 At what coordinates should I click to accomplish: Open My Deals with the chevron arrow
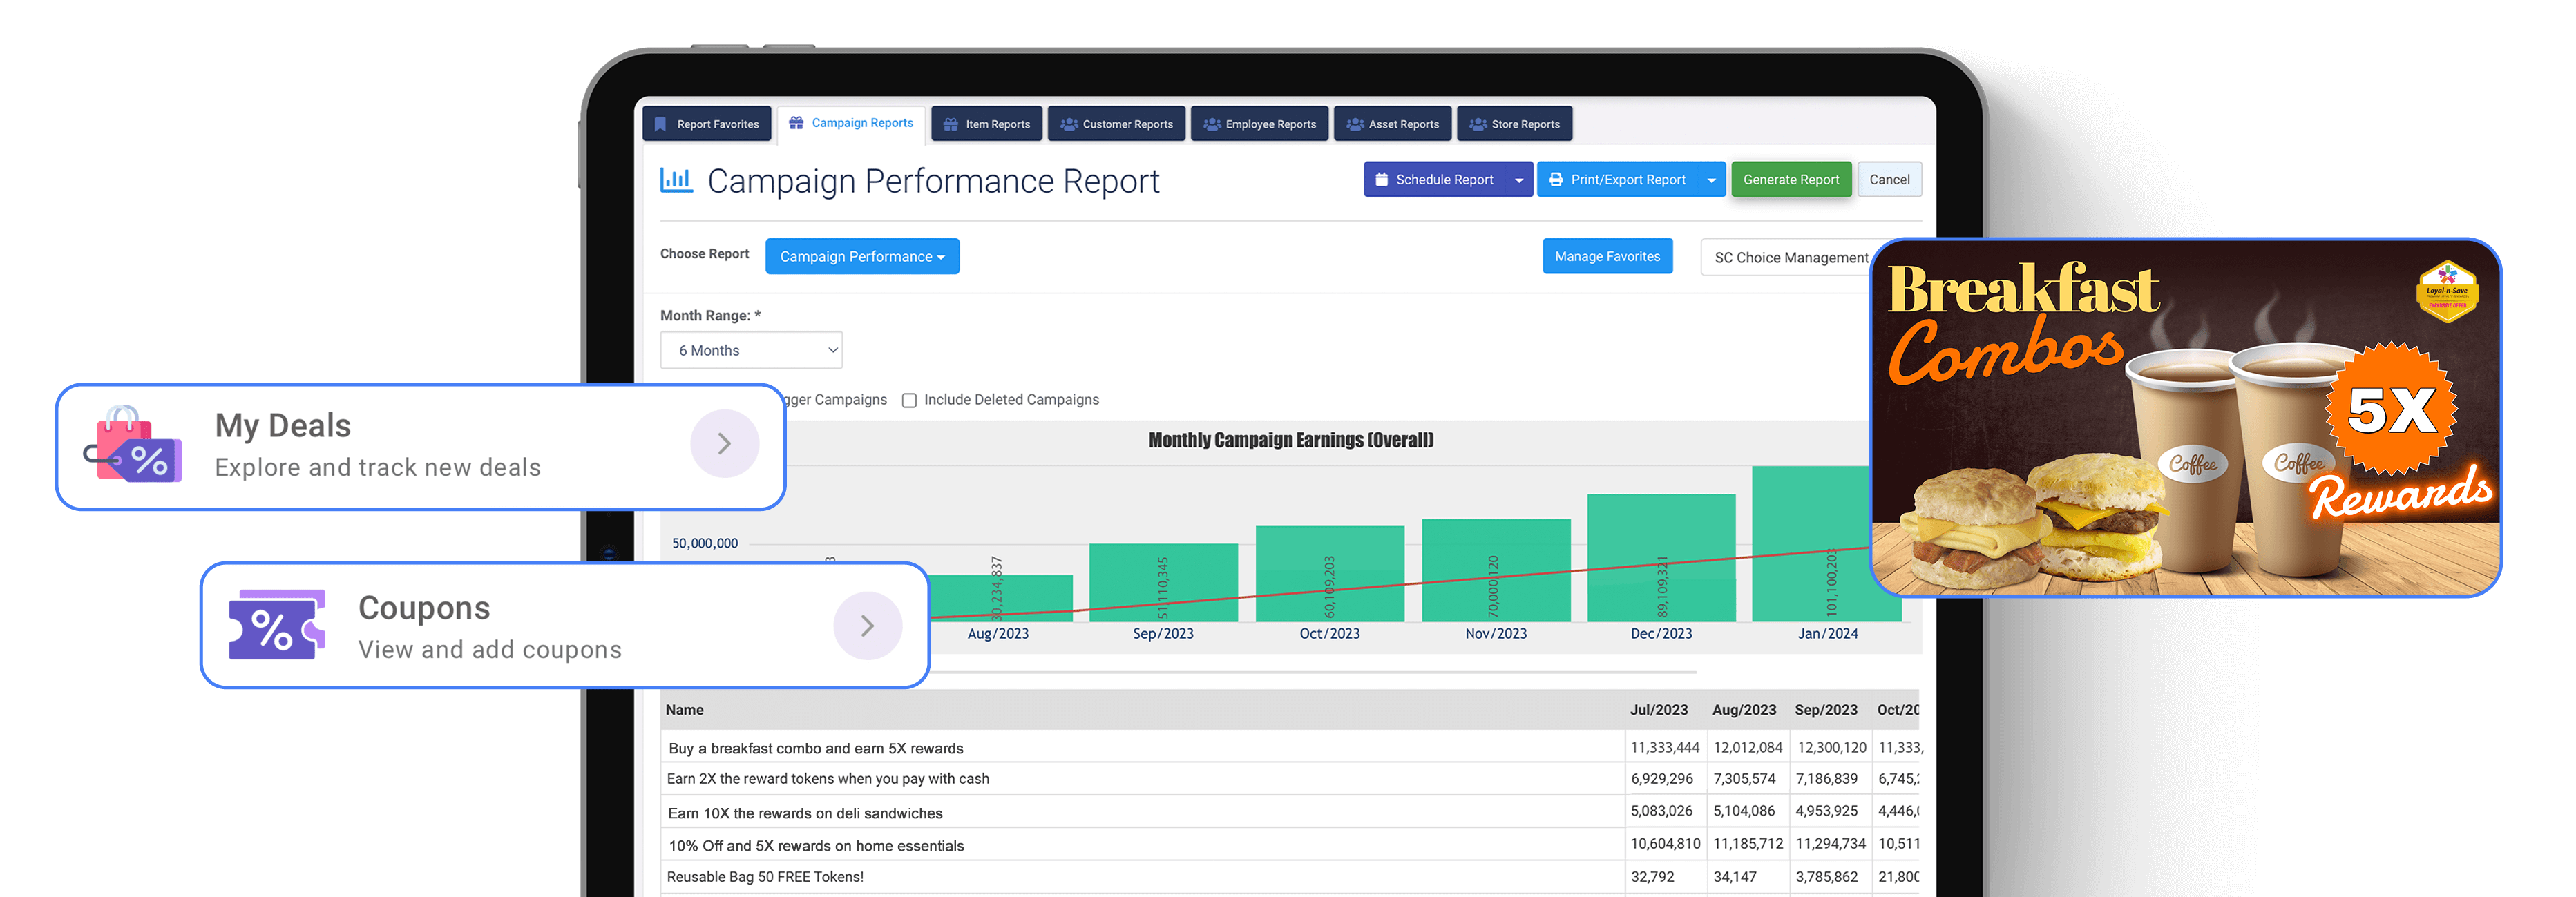tap(724, 444)
